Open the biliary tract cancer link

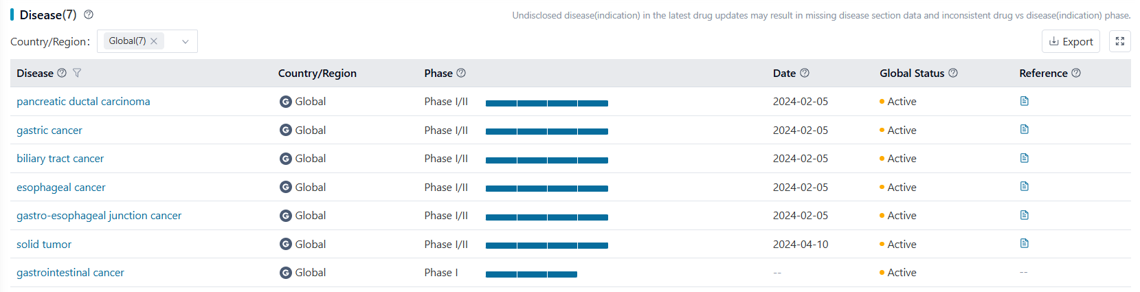point(60,159)
